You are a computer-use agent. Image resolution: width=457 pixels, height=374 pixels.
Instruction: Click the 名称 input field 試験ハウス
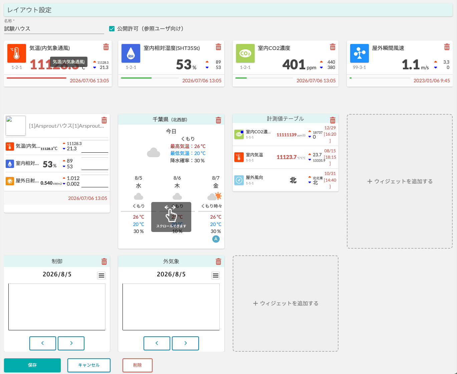(54, 29)
